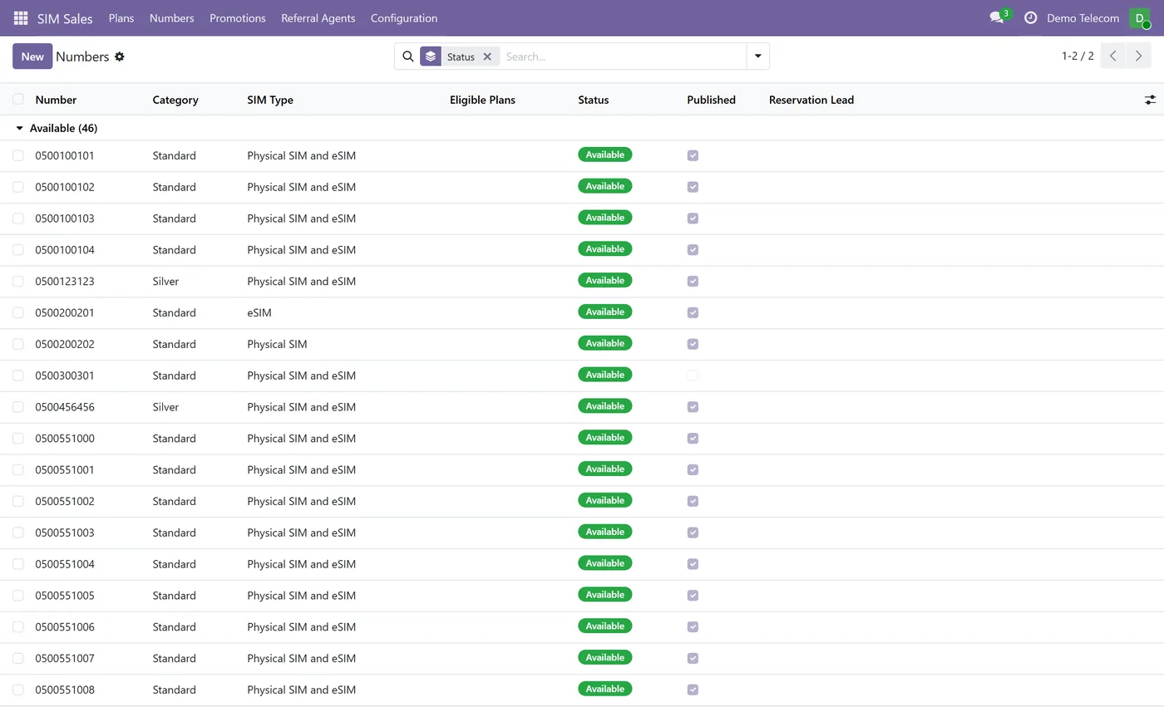The image size is (1164, 707).
Task: Click SIM type cell of 0500551004
Action: [301, 564]
